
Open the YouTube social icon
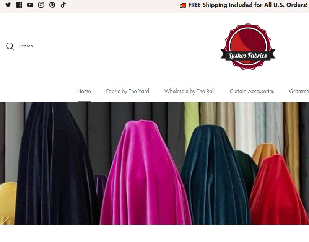(30, 5)
